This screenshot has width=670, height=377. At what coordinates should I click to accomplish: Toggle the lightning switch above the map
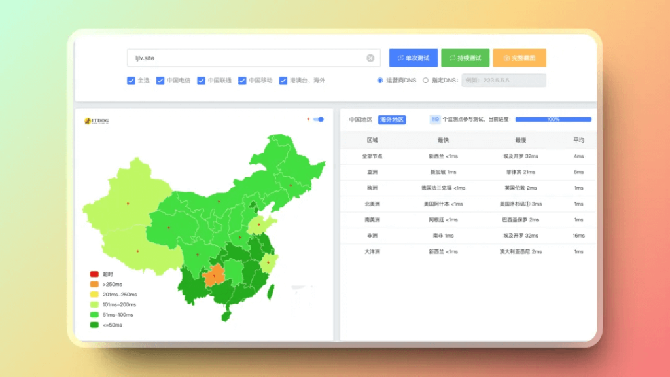click(319, 119)
